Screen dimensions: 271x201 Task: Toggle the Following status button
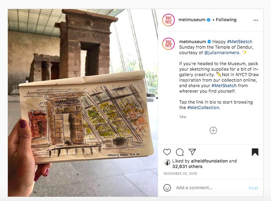pyautogui.click(x=226, y=20)
